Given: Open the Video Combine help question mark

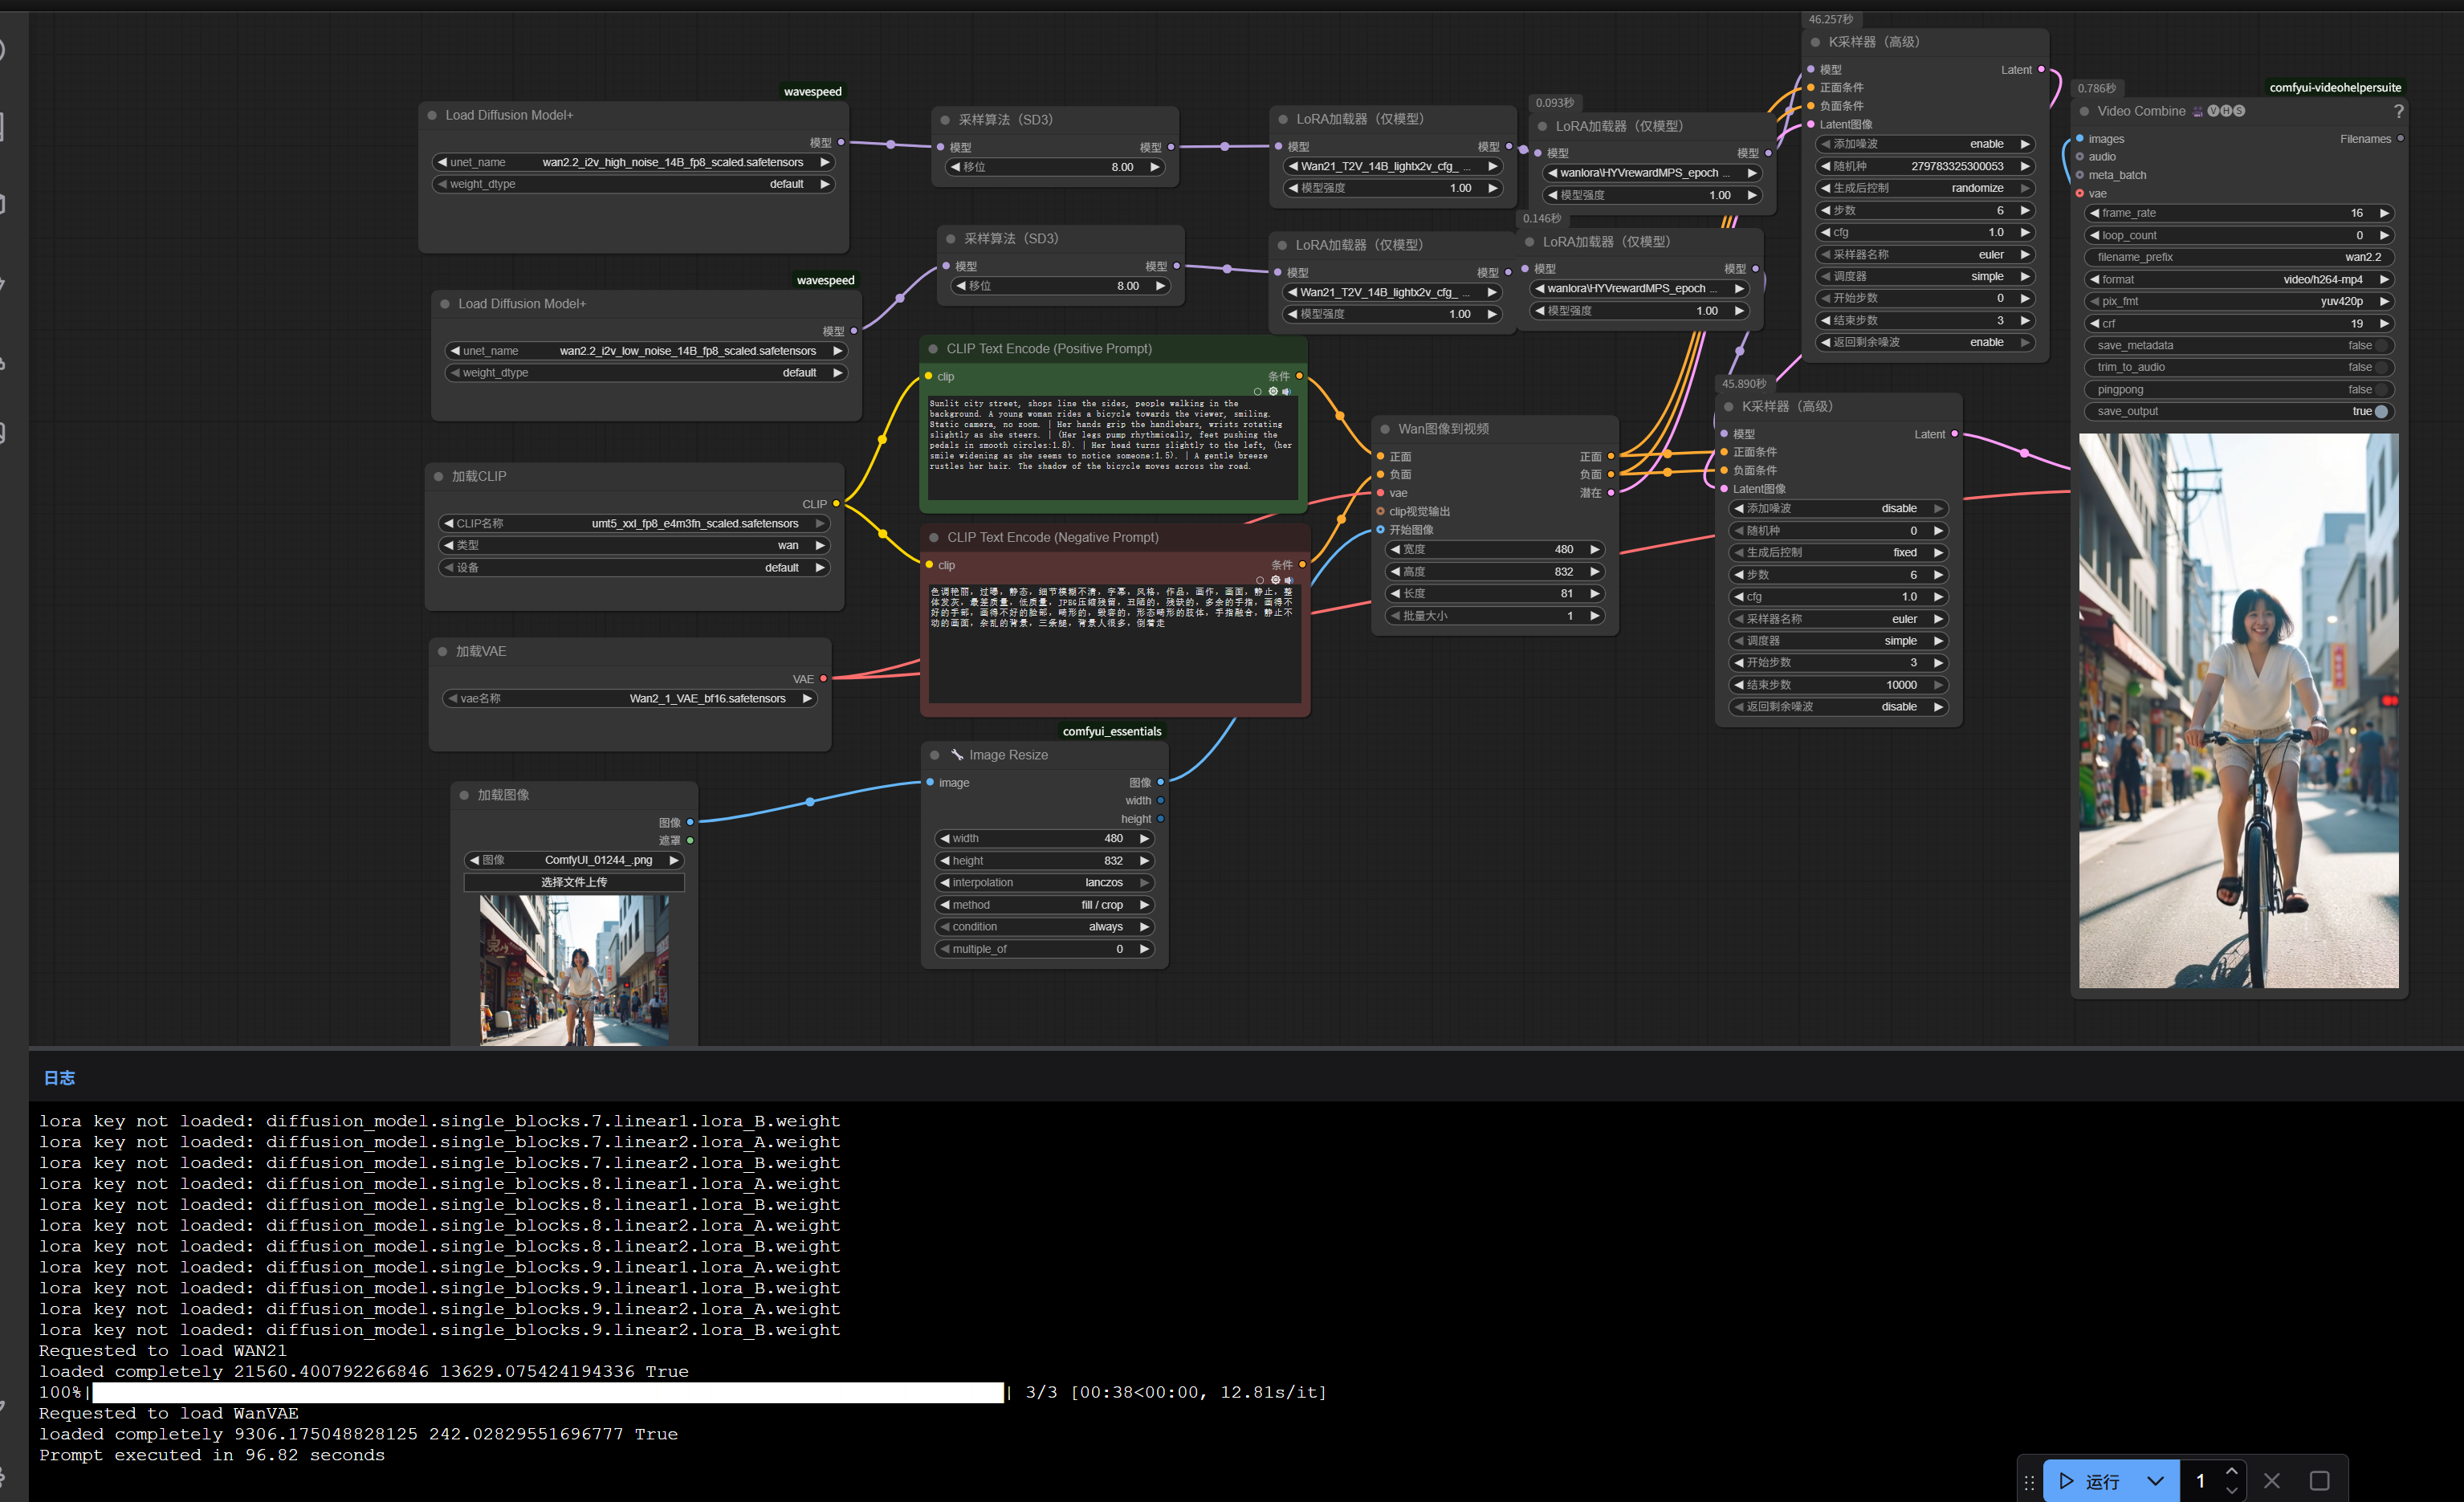Looking at the screenshot, I should pyautogui.click(x=2397, y=111).
